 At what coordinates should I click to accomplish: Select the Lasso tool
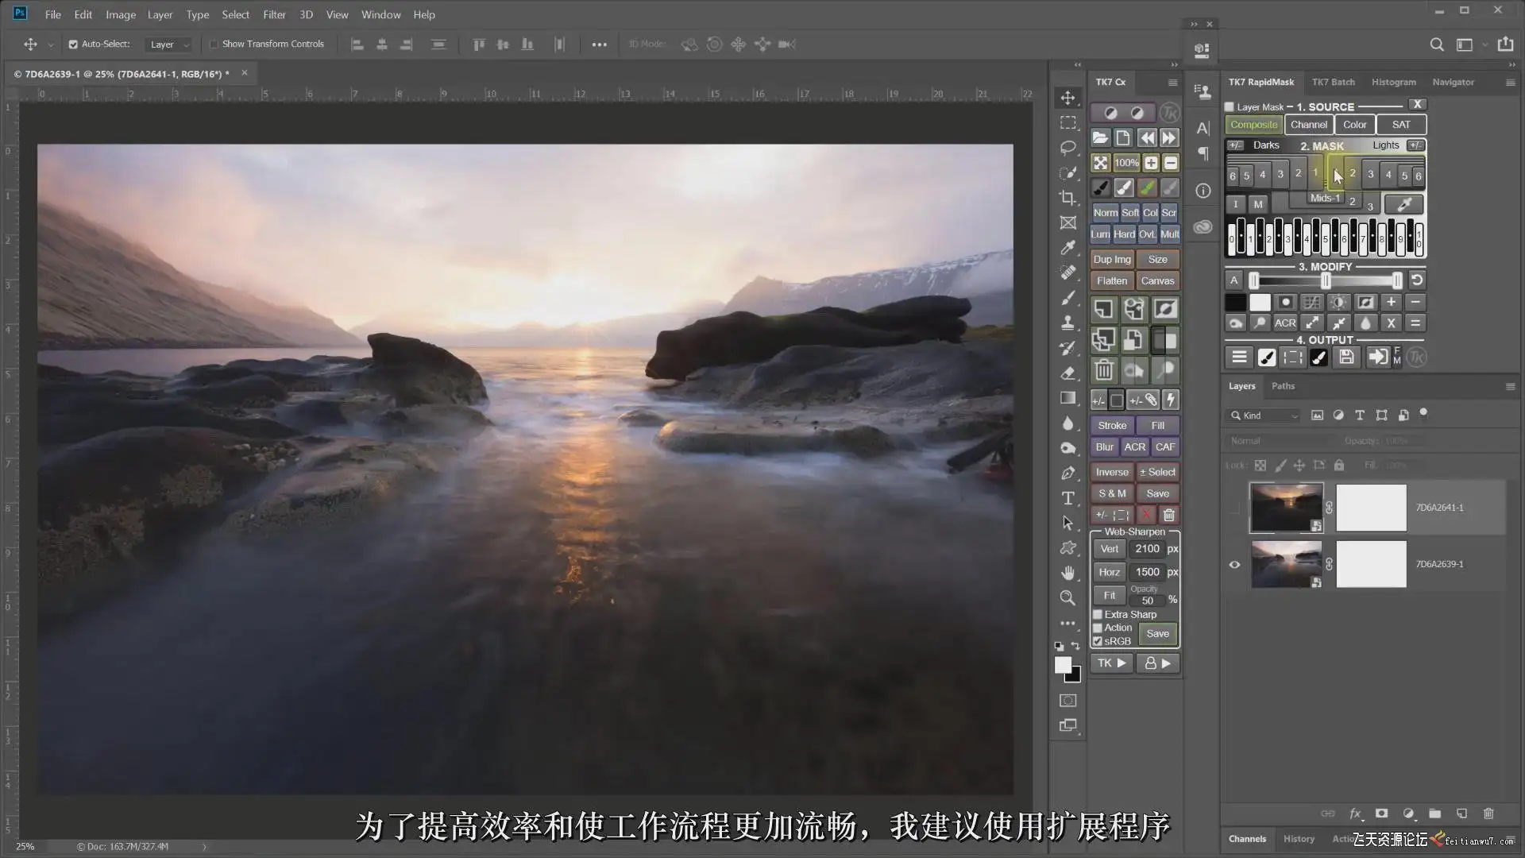tap(1068, 148)
